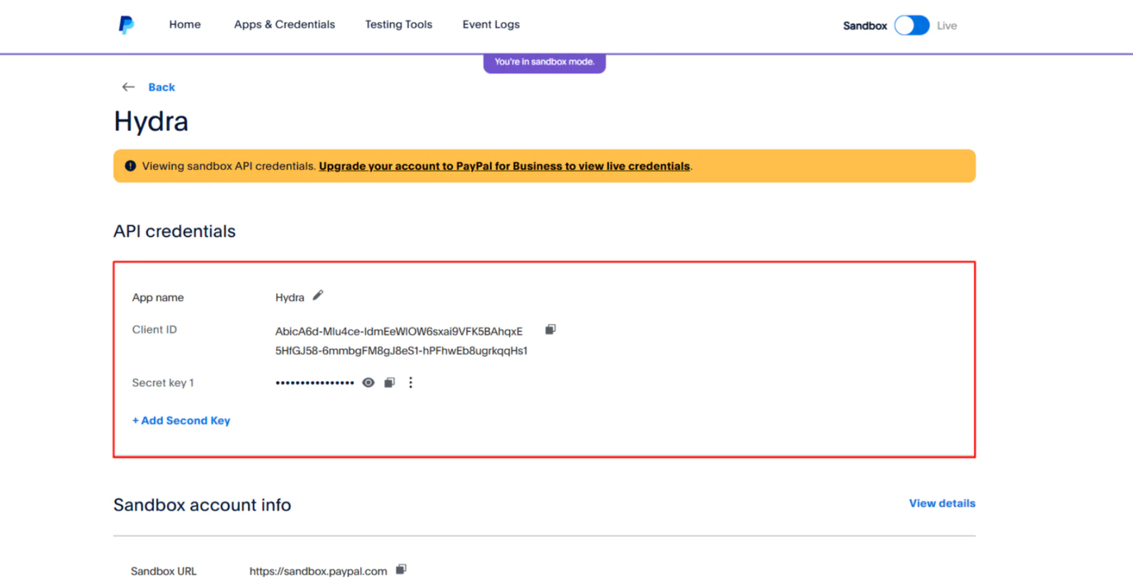Open Testing Tools menu

pyautogui.click(x=399, y=24)
